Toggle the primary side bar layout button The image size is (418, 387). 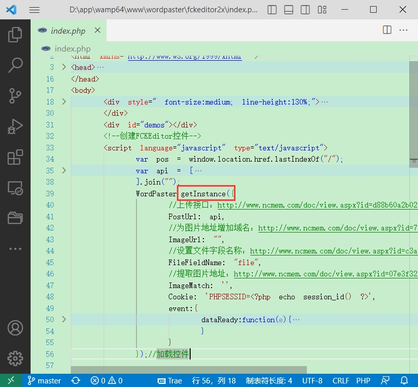[x=273, y=10]
